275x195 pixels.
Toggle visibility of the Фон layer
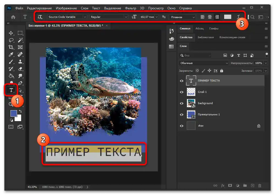[182, 126]
